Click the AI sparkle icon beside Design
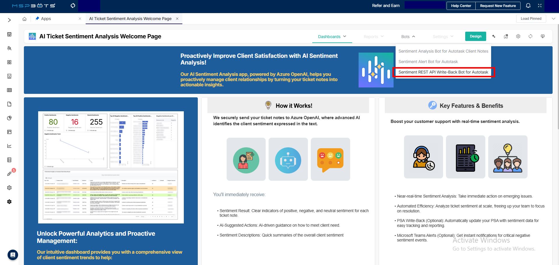This screenshot has width=559, height=265. (x=494, y=36)
